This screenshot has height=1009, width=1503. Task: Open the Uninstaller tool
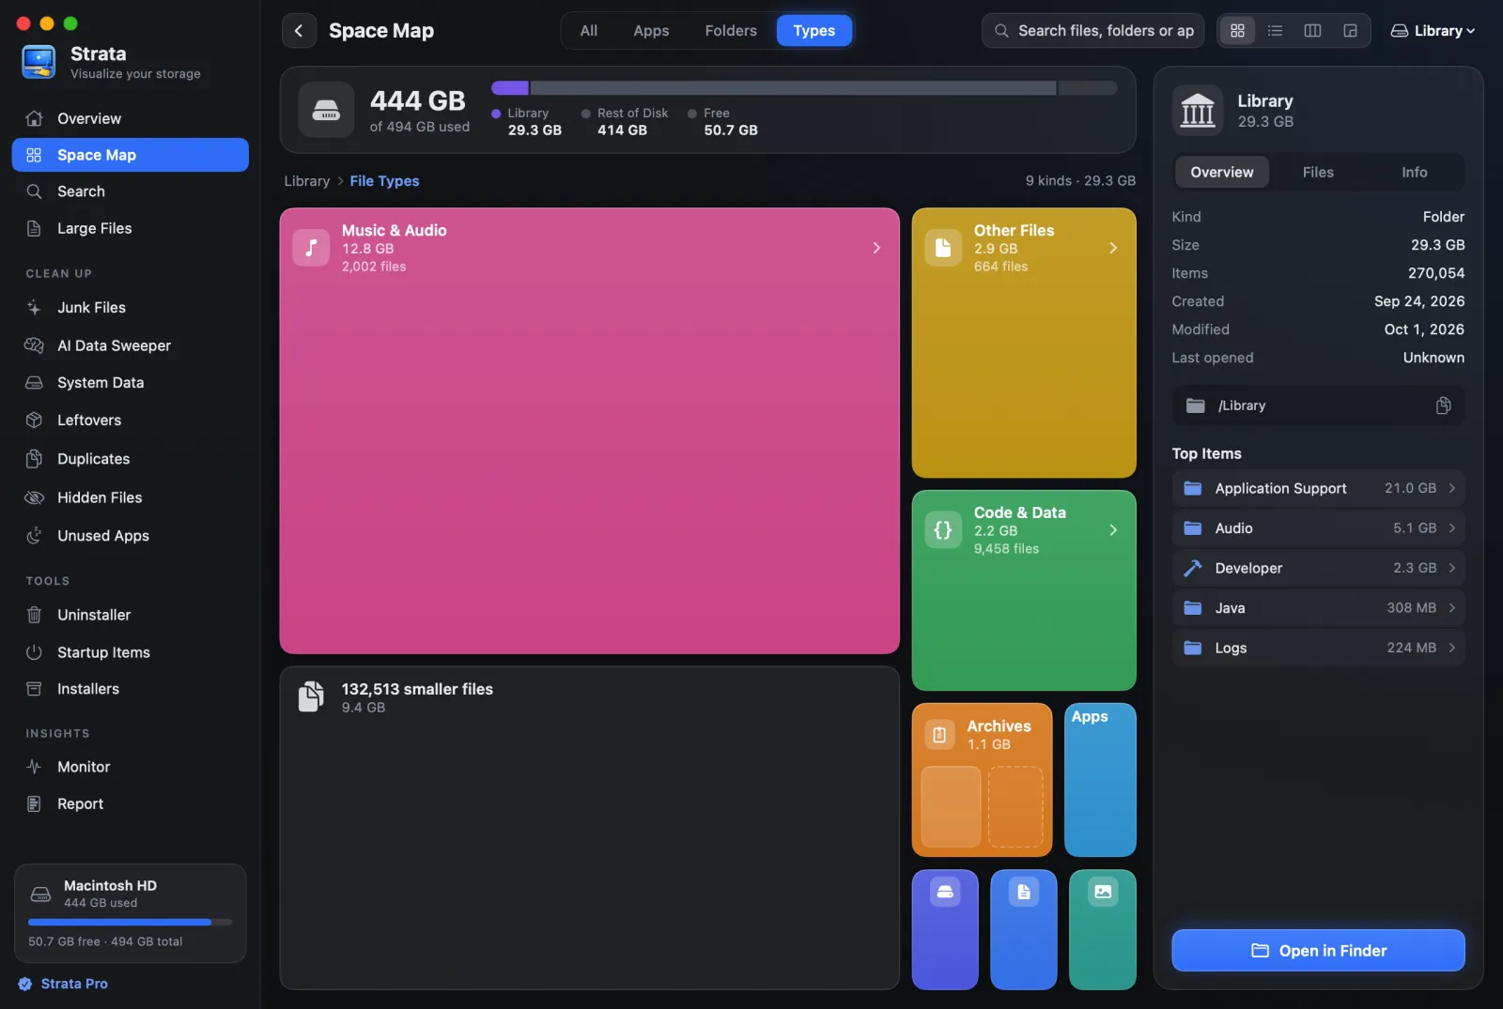point(130,615)
